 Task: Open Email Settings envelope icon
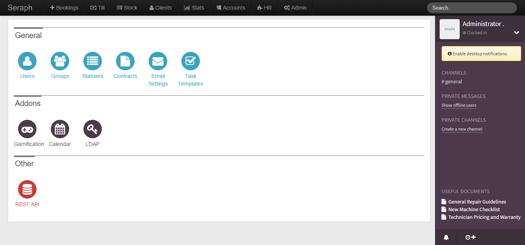(158, 61)
